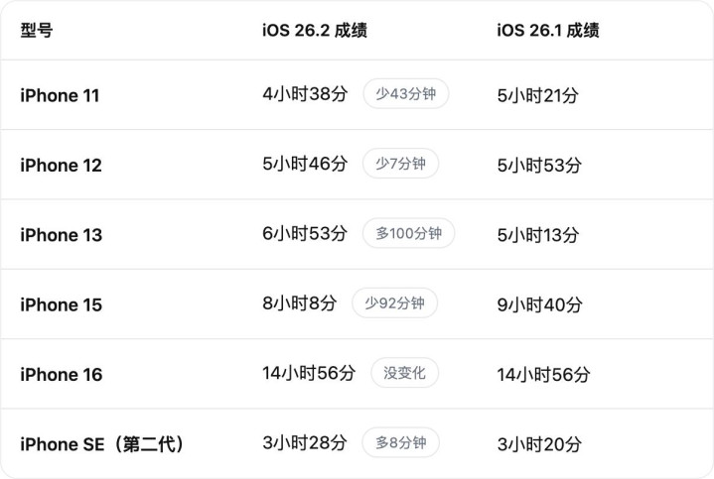
Task: Select the iPhone 12 row label
Action: click(x=61, y=166)
